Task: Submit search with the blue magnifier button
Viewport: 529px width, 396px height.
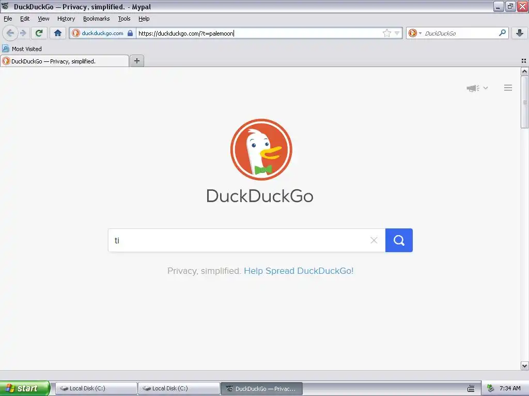Action: (x=399, y=240)
